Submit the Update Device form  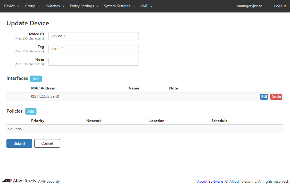pos(19,143)
